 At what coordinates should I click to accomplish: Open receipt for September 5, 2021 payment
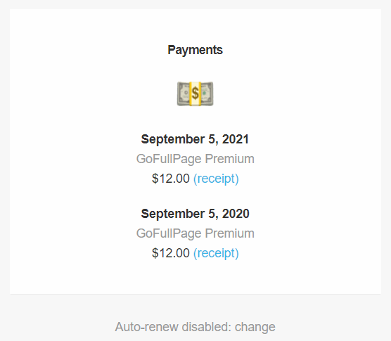216,179
